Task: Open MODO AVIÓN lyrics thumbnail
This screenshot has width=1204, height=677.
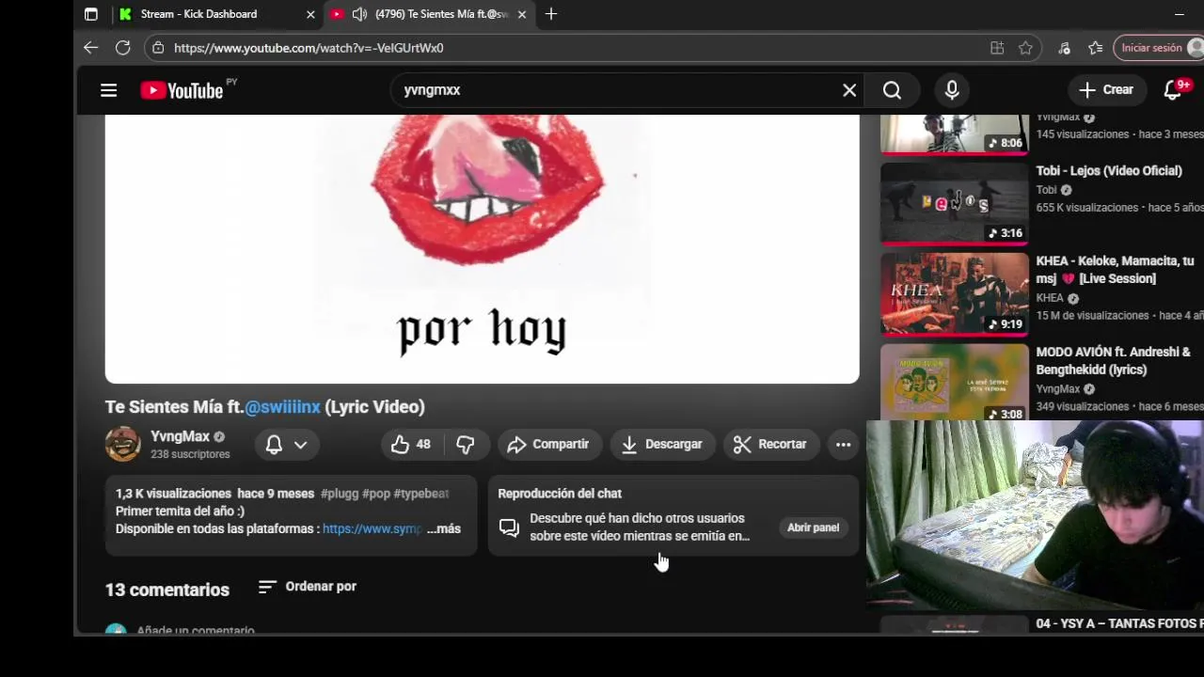Action: pos(955,382)
